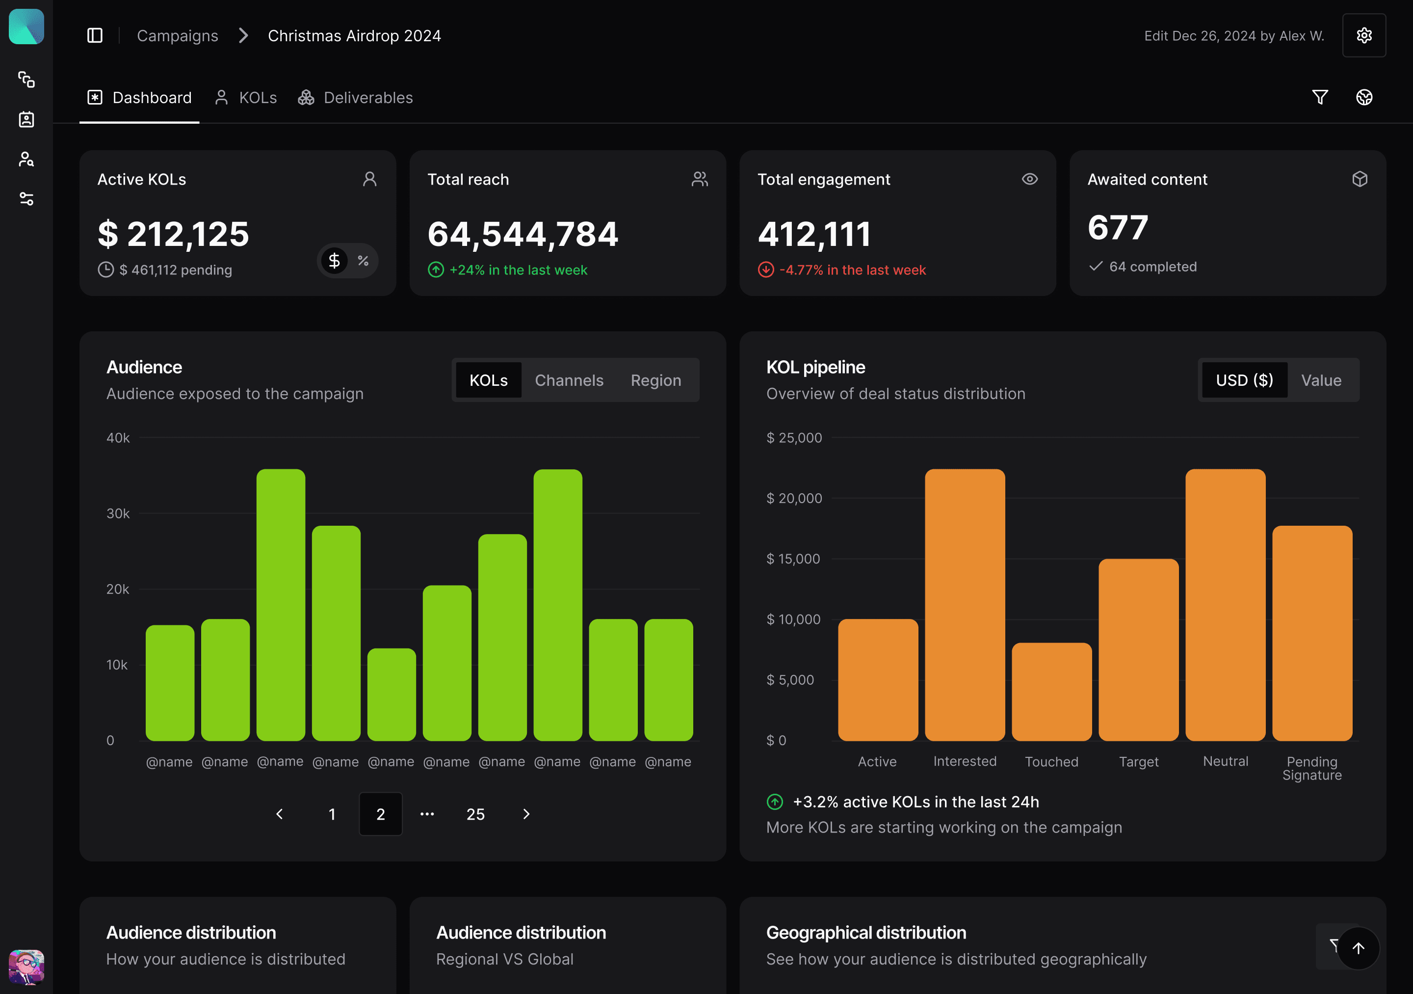Click clock icon beside pending amount
This screenshot has height=994, width=1413.
point(106,270)
